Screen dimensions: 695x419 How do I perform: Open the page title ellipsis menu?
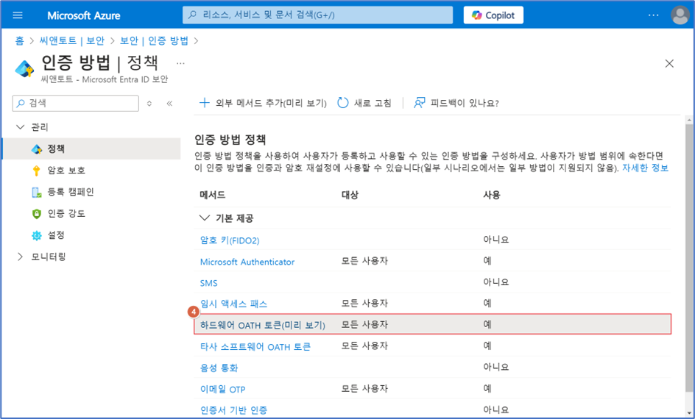[180, 63]
